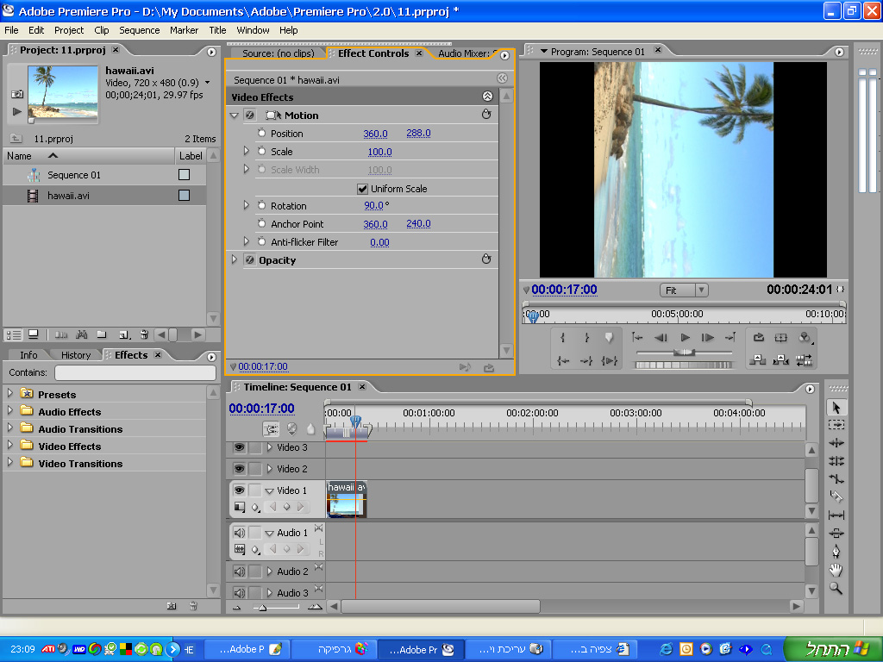Screen dimensions: 883x662
Task: Expand the Video Effects folder
Action: pos(10,447)
